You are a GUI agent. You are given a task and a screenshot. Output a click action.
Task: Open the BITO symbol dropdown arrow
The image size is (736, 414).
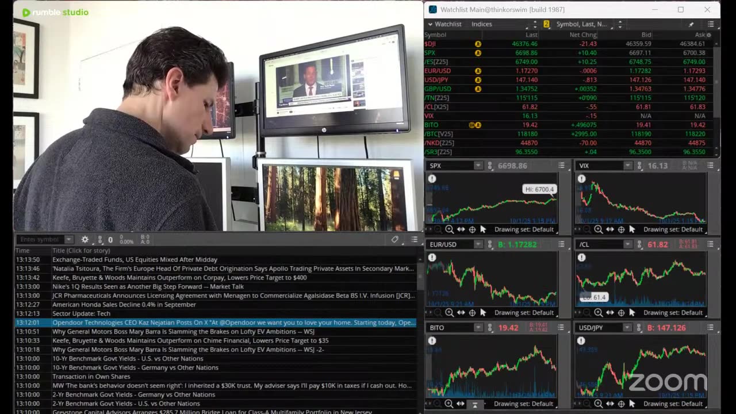point(478,328)
